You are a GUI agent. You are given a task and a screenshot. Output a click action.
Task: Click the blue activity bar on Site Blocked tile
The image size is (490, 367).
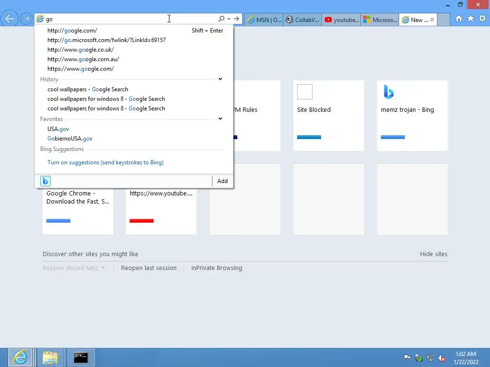click(309, 137)
